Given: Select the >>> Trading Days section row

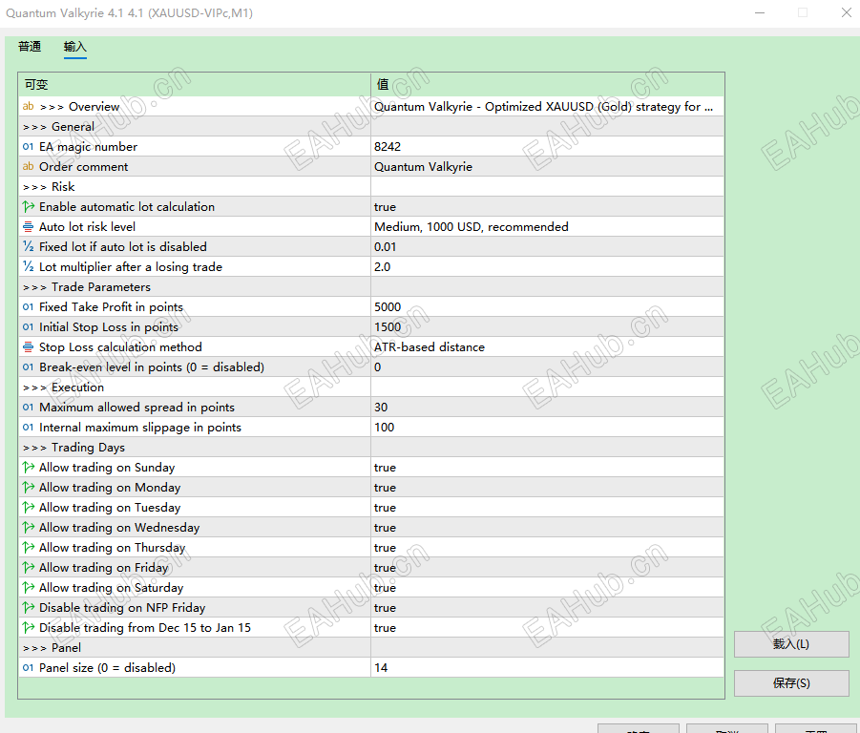Looking at the screenshot, I should point(371,448).
